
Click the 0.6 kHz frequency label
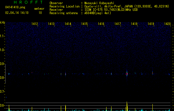point(2,105)
